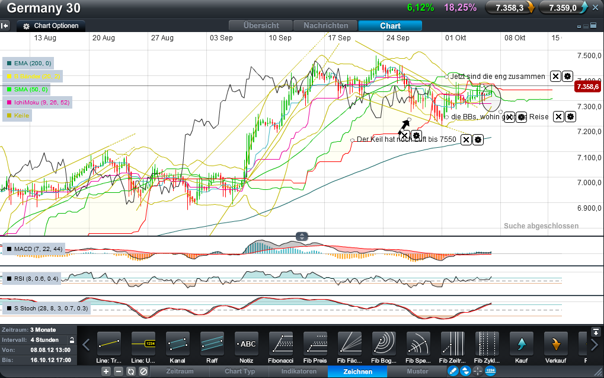604x378 pixels.
Task: Toggle the crosshair cursor icon
Action: coord(478,371)
